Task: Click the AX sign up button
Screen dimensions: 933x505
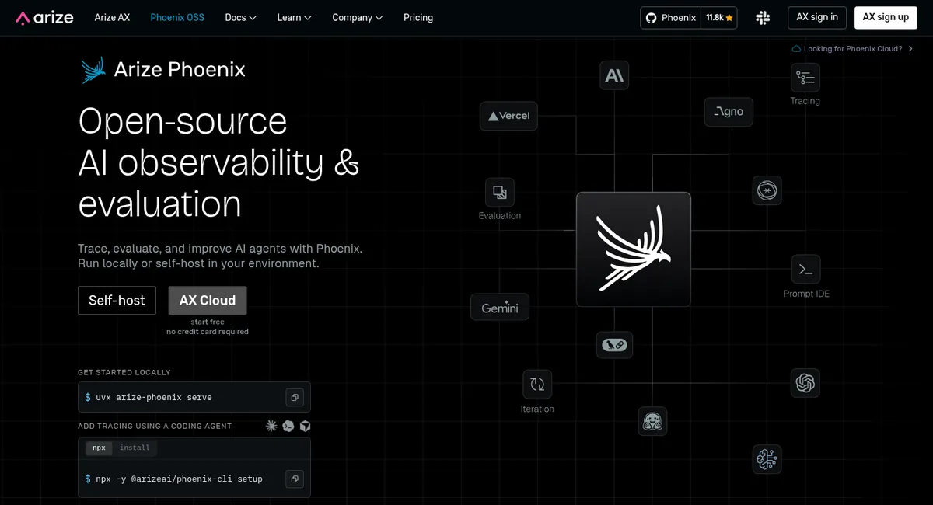Action: point(886,17)
